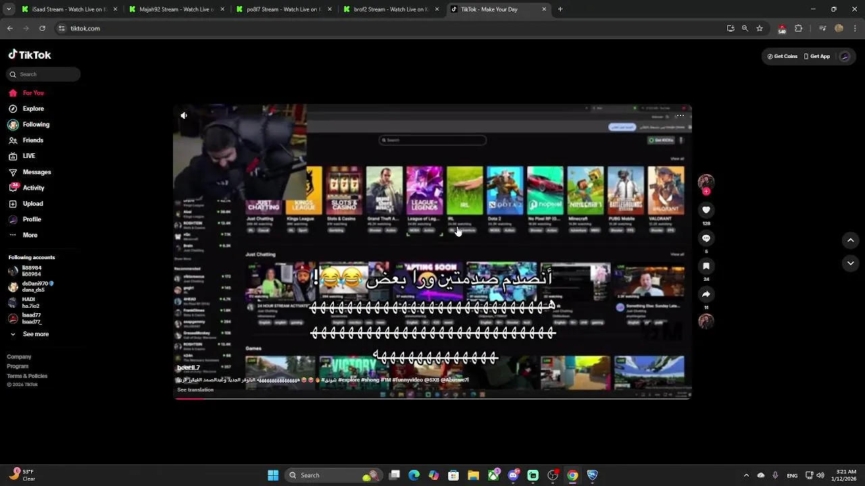
Task: Click Get Coins button
Action: click(x=783, y=57)
